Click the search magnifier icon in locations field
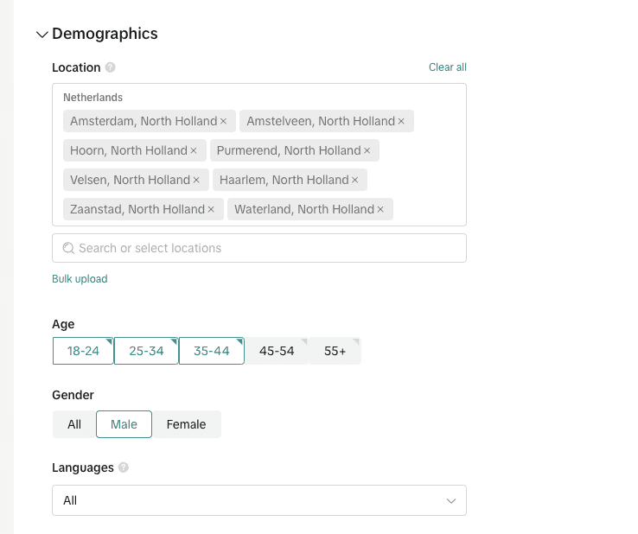Viewport: 638px width, 534px height. [x=68, y=248]
